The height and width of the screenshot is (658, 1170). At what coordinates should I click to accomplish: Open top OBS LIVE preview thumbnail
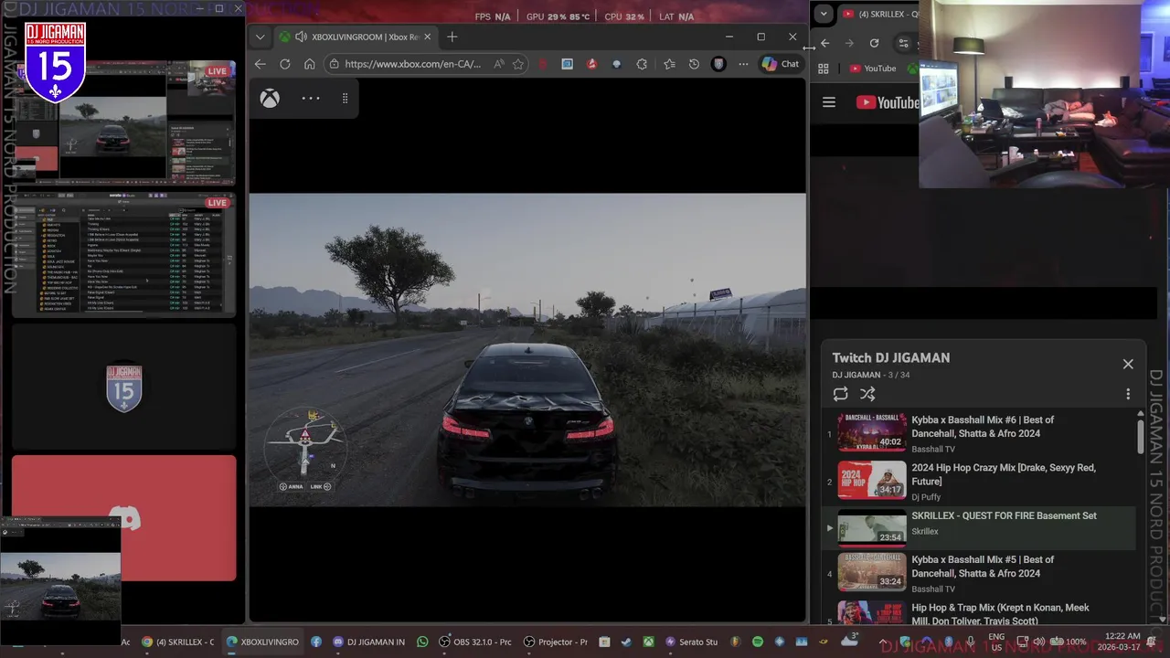pos(123,123)
